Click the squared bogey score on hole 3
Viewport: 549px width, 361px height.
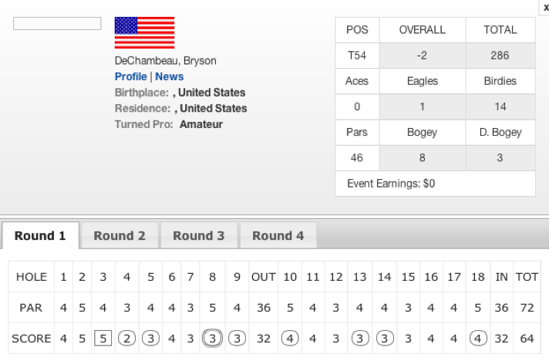(103, 339)
